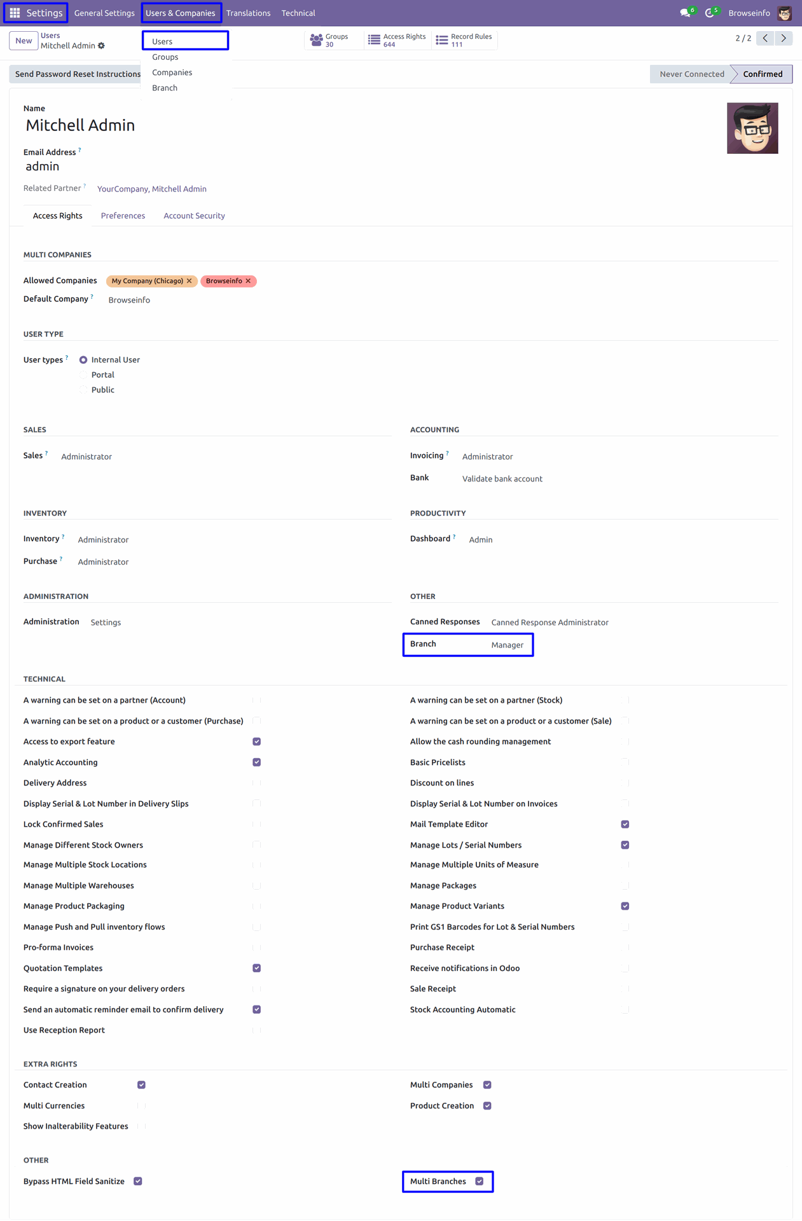Go to previous record arrow

pos(766,38)
